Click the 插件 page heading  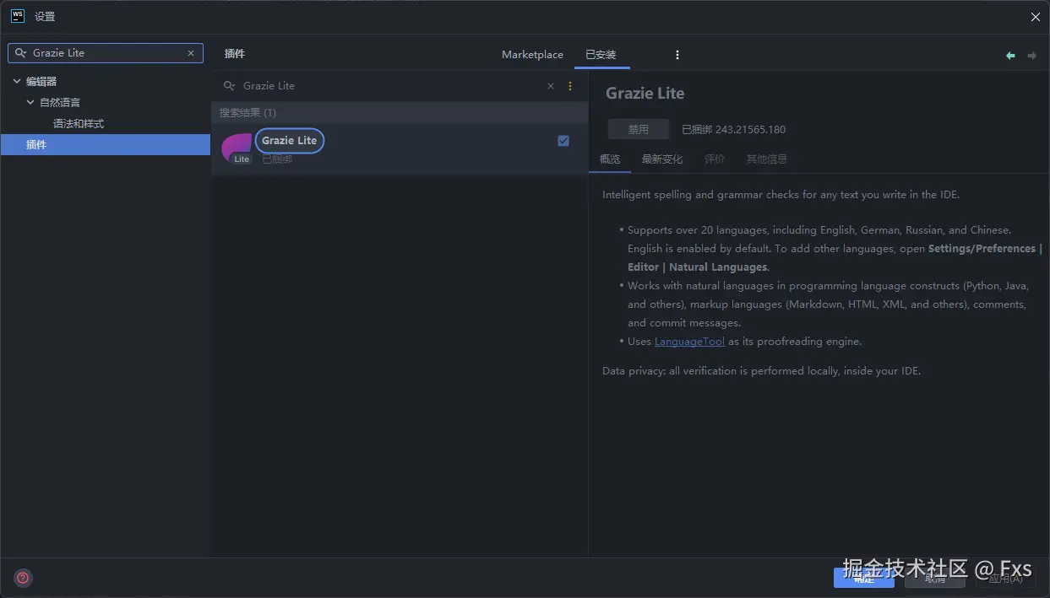tap(235, 54)
